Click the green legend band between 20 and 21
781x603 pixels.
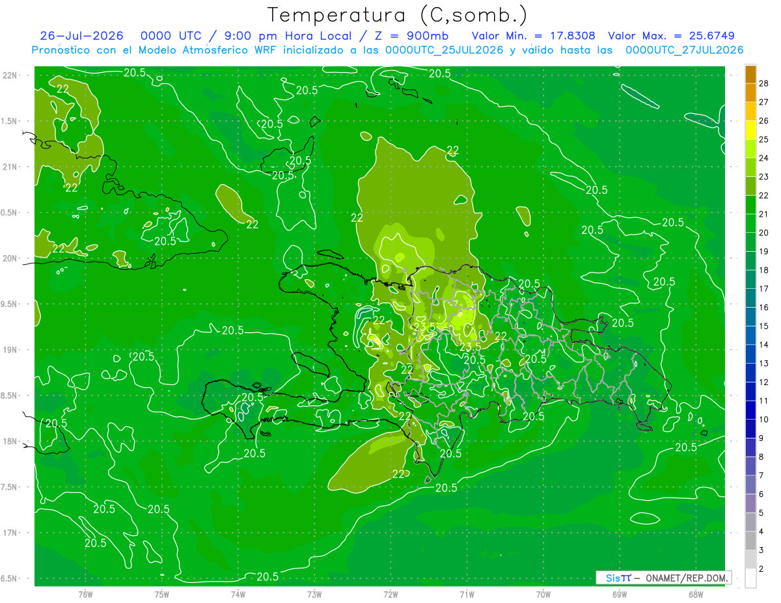point(750,223)
